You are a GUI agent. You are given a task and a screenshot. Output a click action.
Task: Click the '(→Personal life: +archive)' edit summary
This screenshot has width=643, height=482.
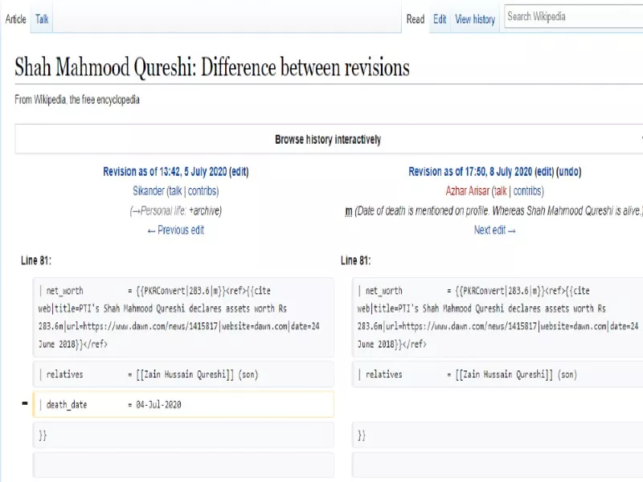point(175,210)
